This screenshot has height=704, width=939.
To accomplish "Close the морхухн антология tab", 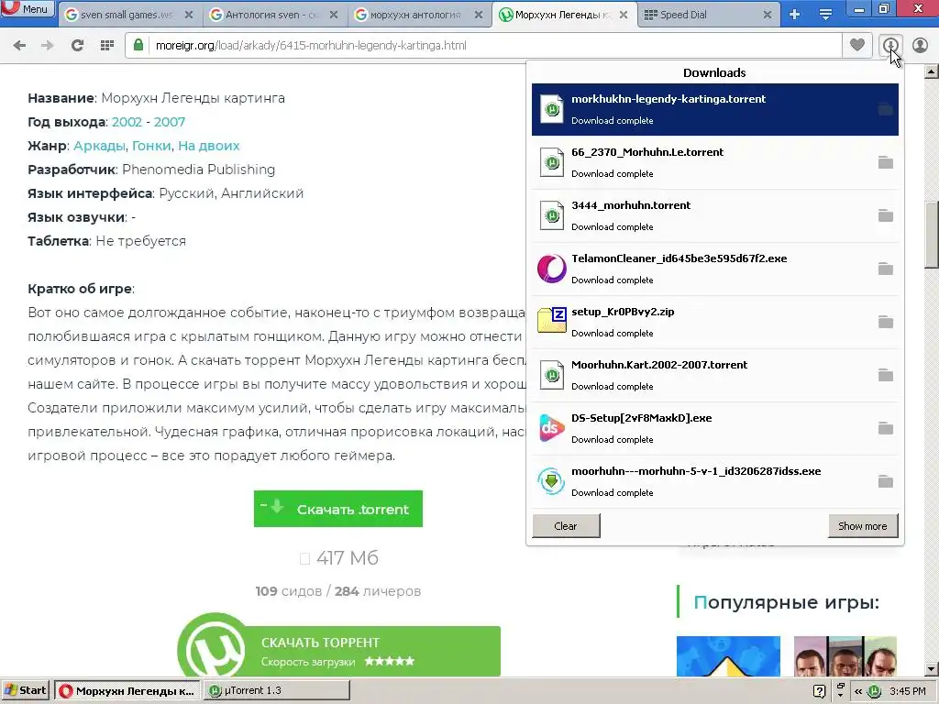I will tap(479, 15).
